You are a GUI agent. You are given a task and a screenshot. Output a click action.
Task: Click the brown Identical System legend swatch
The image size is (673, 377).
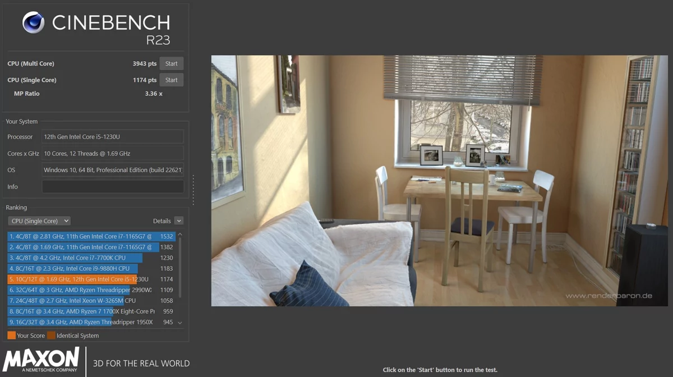tap(51, 335)
